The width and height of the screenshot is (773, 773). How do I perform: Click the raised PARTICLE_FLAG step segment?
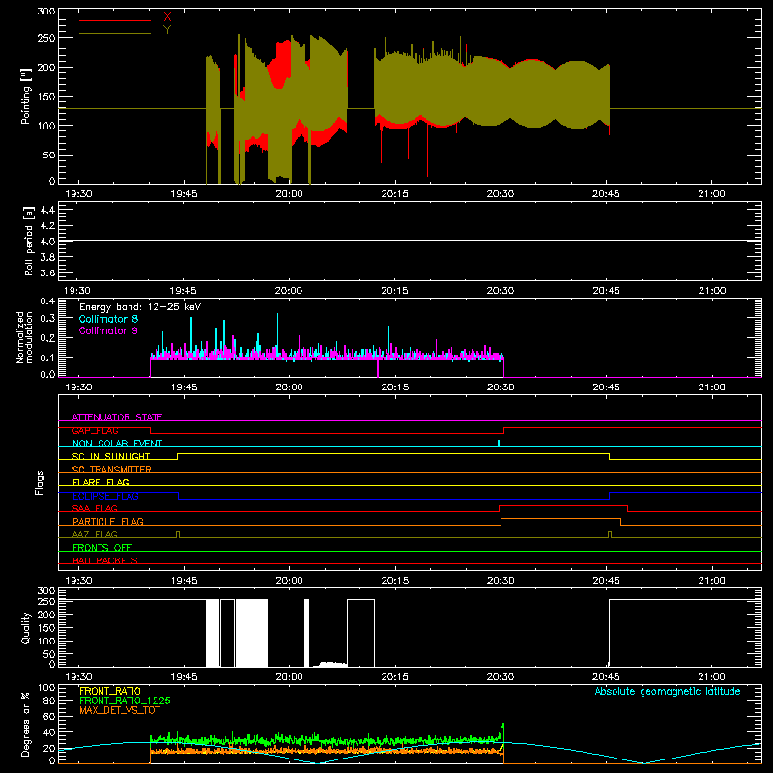(560, 519)
